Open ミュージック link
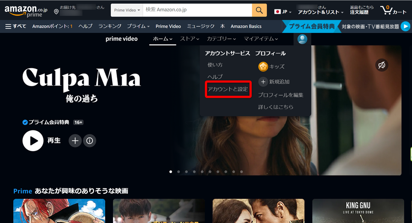 [201, 26]
